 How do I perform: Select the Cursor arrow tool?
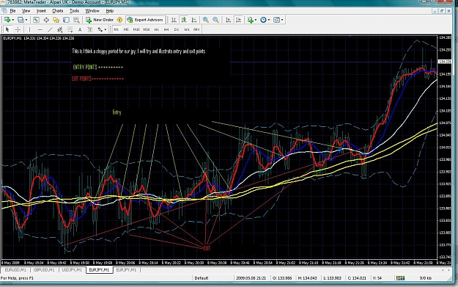coord(7,29)
